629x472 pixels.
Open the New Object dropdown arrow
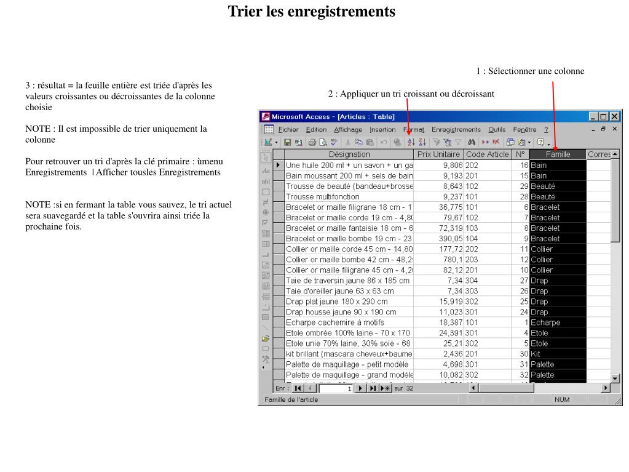pyautogui.click(x=529, y=143)
